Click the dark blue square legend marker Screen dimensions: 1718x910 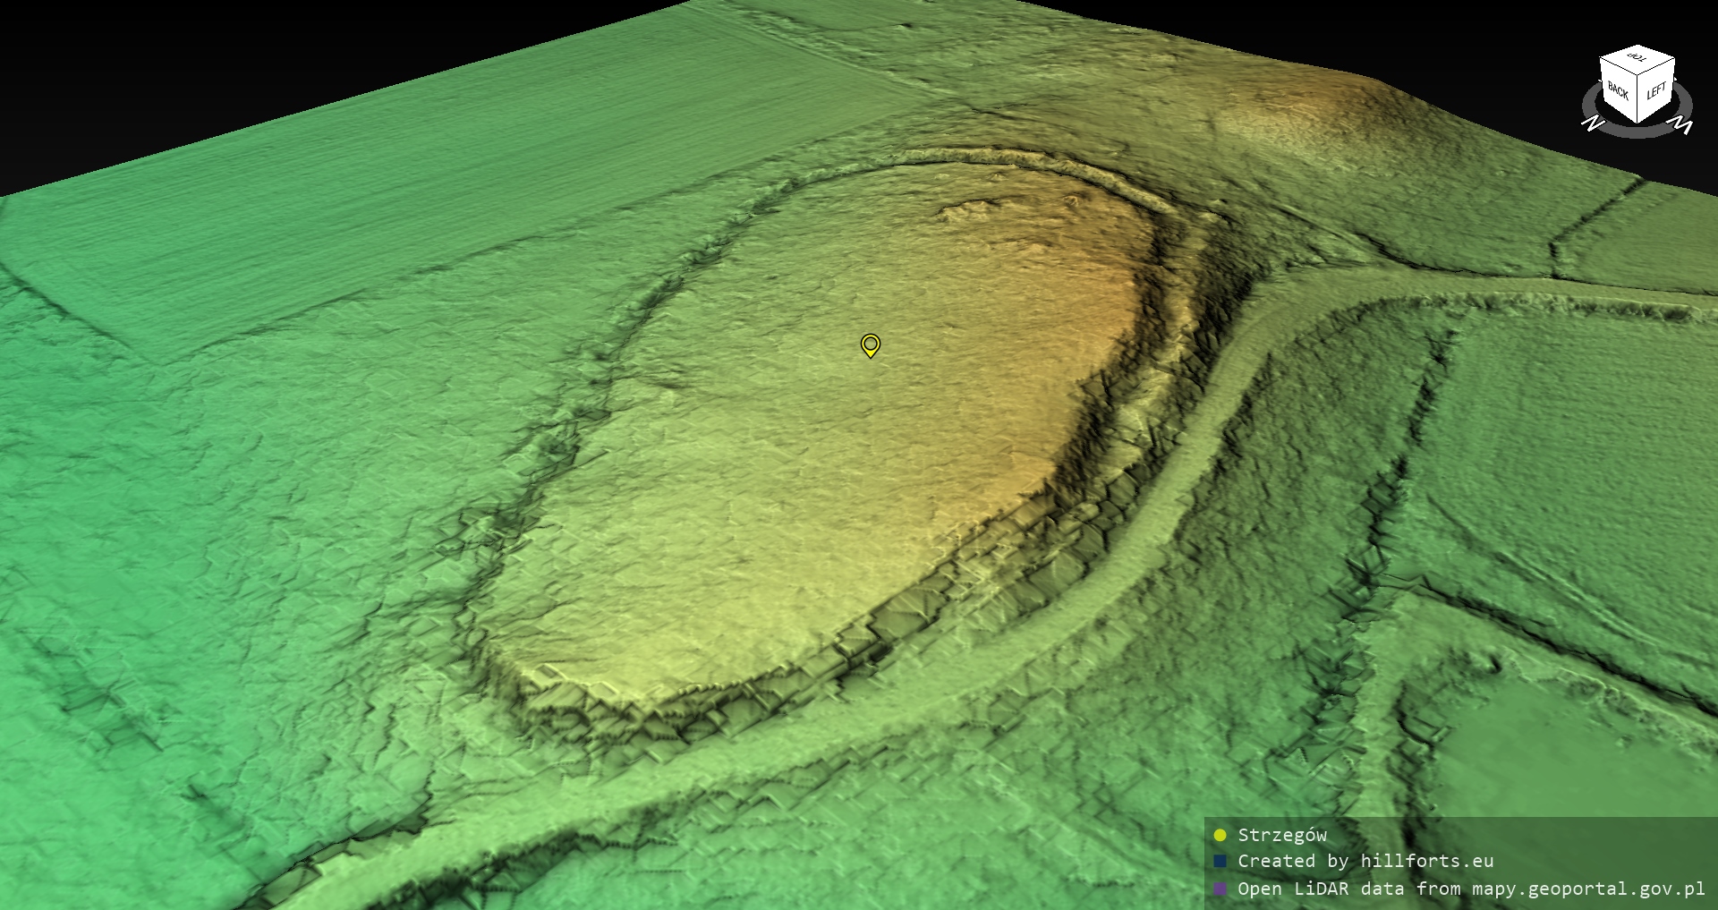click(x=1220, y=862)
